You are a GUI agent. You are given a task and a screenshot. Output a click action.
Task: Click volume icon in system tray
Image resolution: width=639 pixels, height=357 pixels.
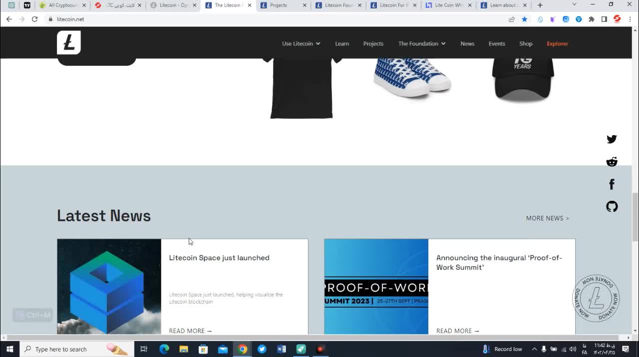573,349
